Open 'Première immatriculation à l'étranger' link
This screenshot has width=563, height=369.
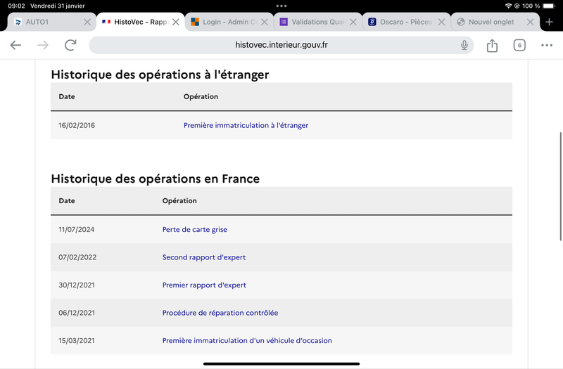pyautogui.click(x=246, y=125)
